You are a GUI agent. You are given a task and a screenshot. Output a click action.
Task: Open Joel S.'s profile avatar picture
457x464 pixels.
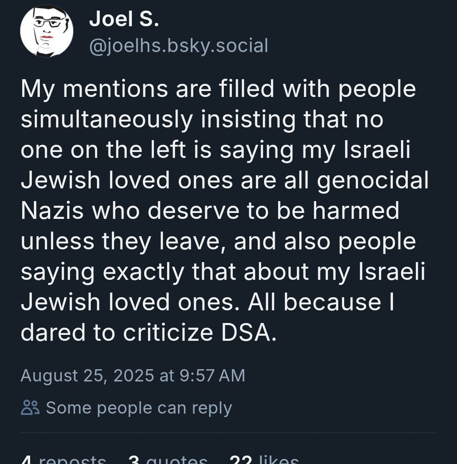coord(46,31)
